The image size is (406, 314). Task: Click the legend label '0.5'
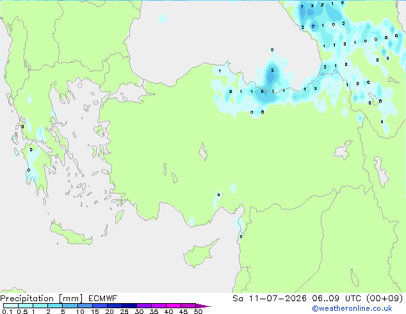click(x=22, y=311)
